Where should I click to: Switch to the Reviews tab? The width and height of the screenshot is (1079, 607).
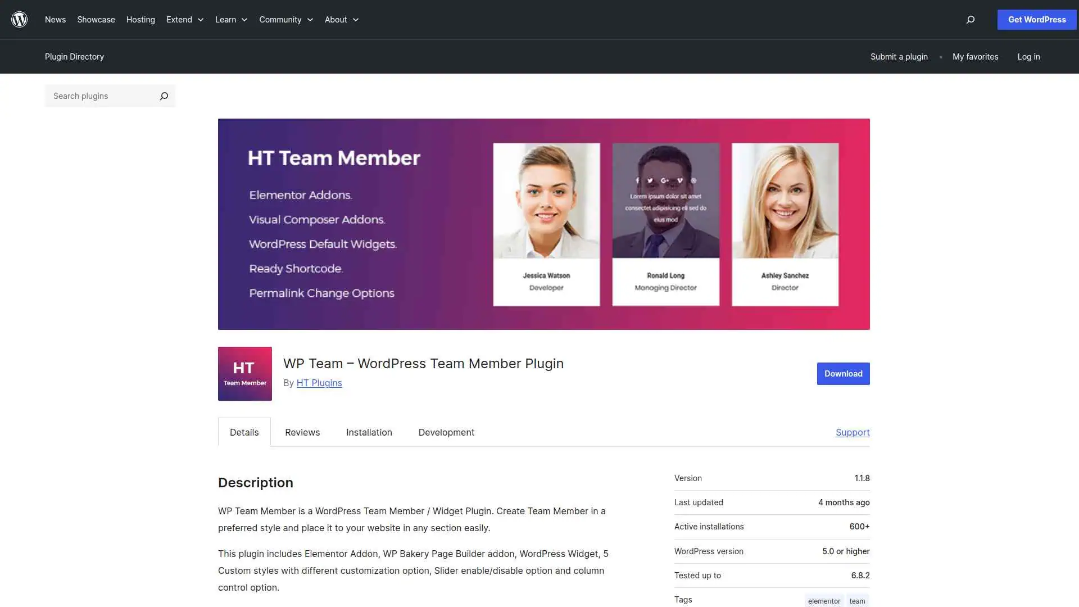pos(302,432)
